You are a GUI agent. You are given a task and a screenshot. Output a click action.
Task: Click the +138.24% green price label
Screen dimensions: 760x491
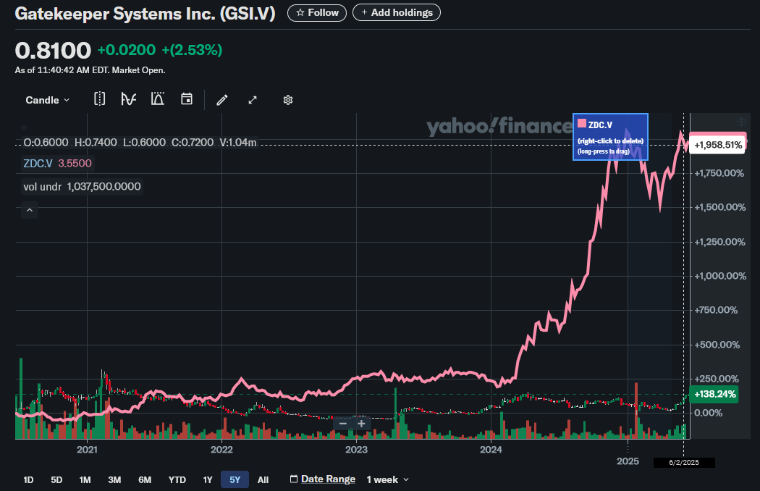714,394
